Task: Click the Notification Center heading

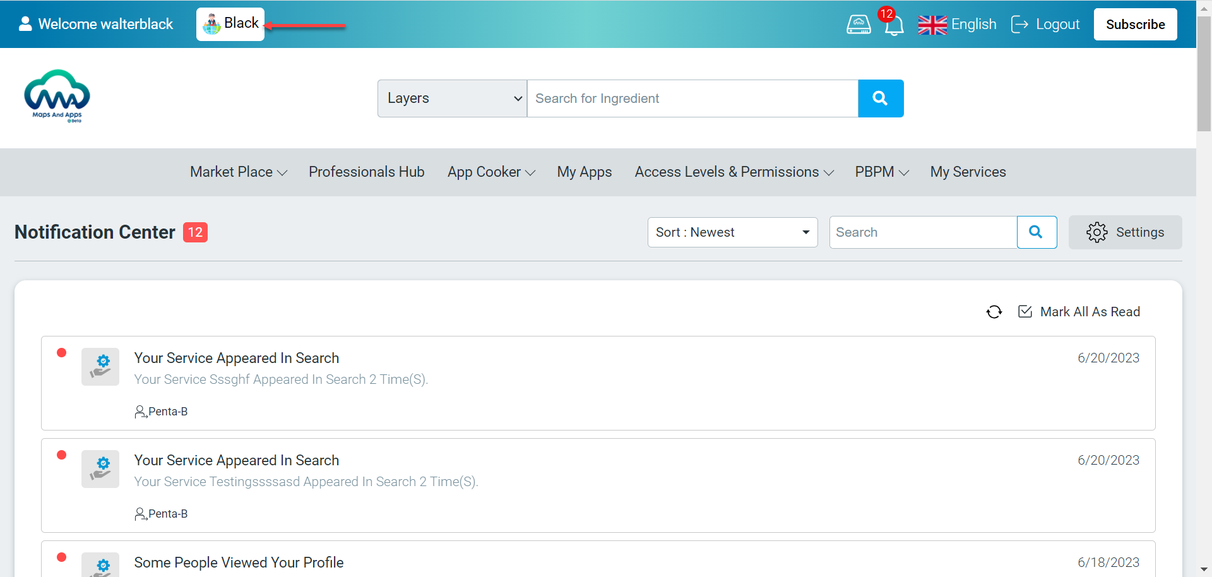Action: tap(95, 232)
